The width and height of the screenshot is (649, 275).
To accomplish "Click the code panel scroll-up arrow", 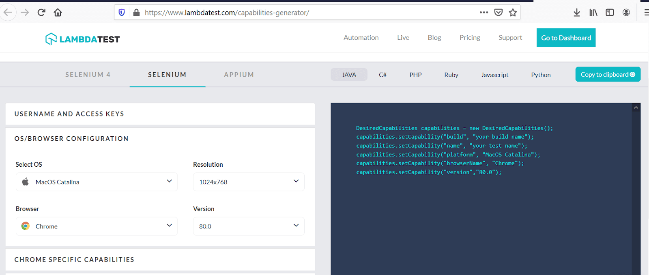I will click(x=636, y=107).
